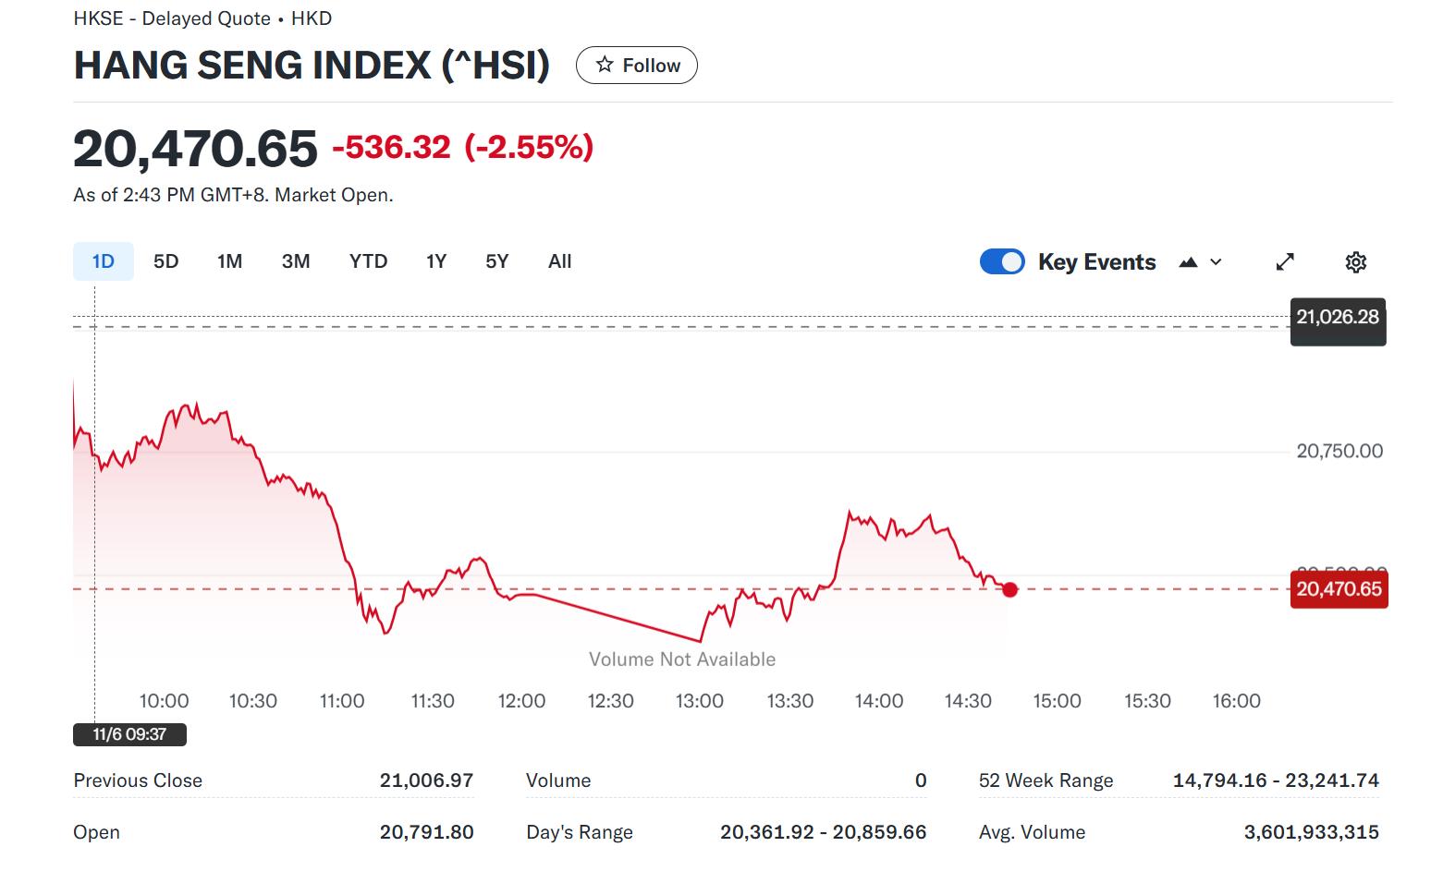1431x871 pixels.
Task: Open chart settings gear icon
Action: pyautogui.click(x=1355, y=262)
